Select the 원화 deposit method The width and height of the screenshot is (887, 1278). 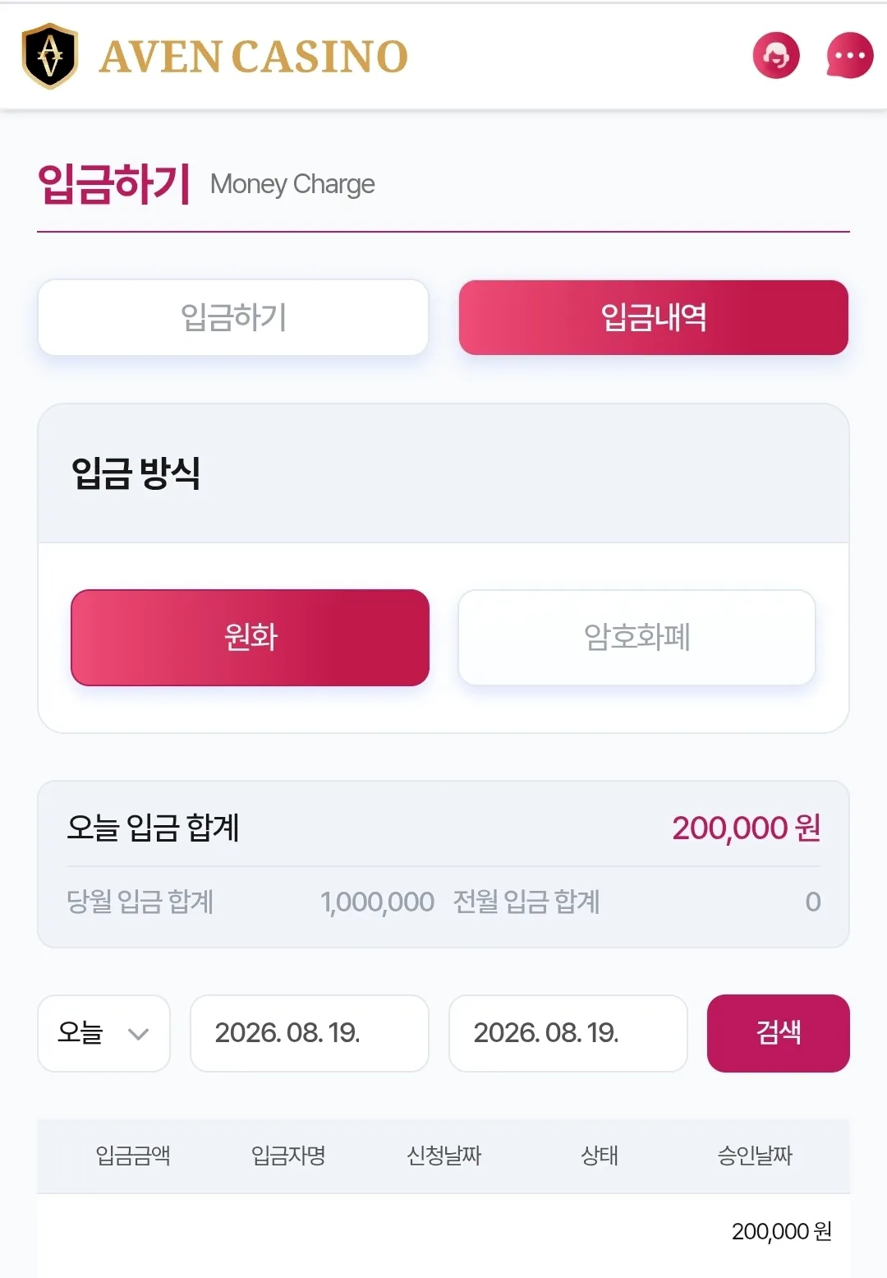click(x=250, y=637)
